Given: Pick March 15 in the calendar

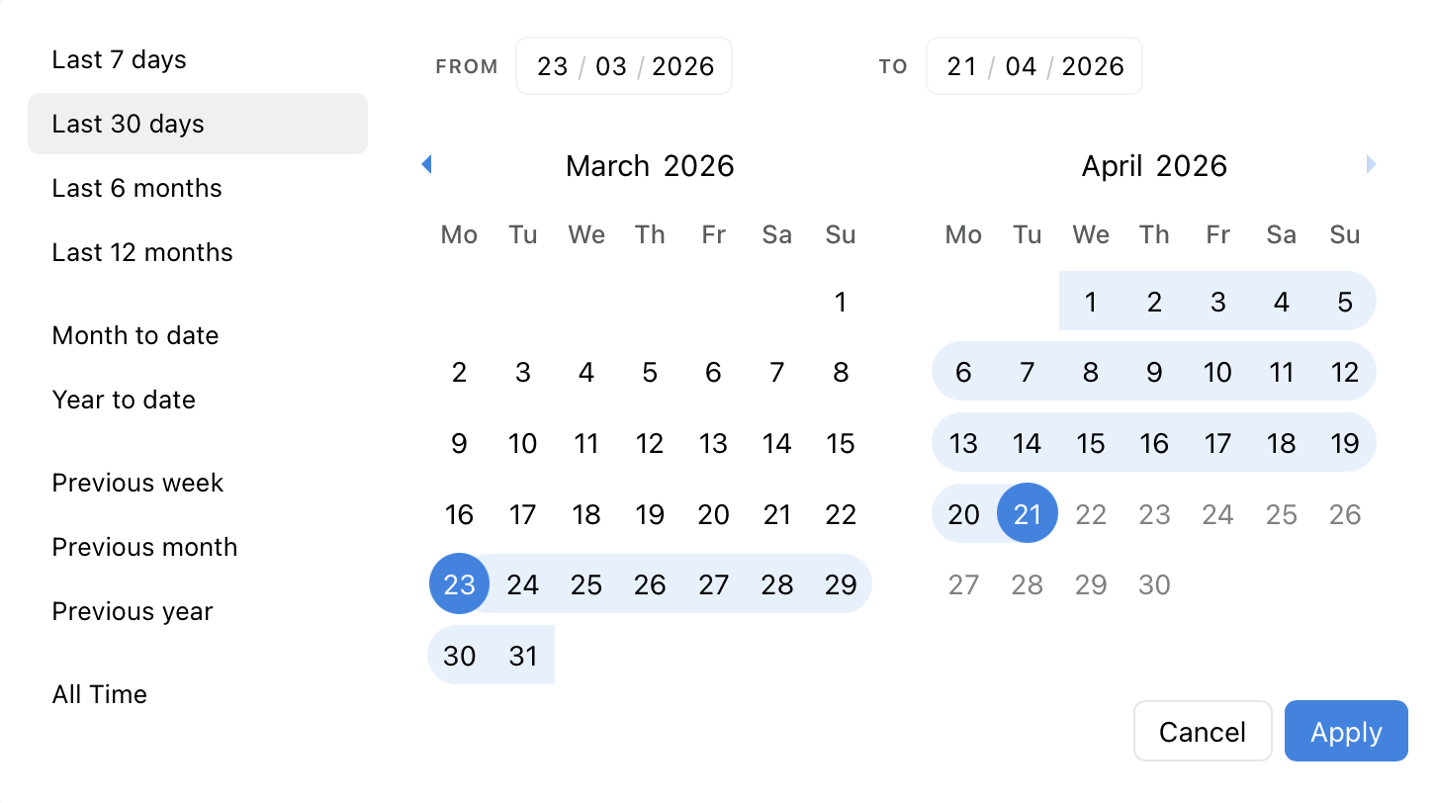Looking at the screenshot, I should pos(840,443).
